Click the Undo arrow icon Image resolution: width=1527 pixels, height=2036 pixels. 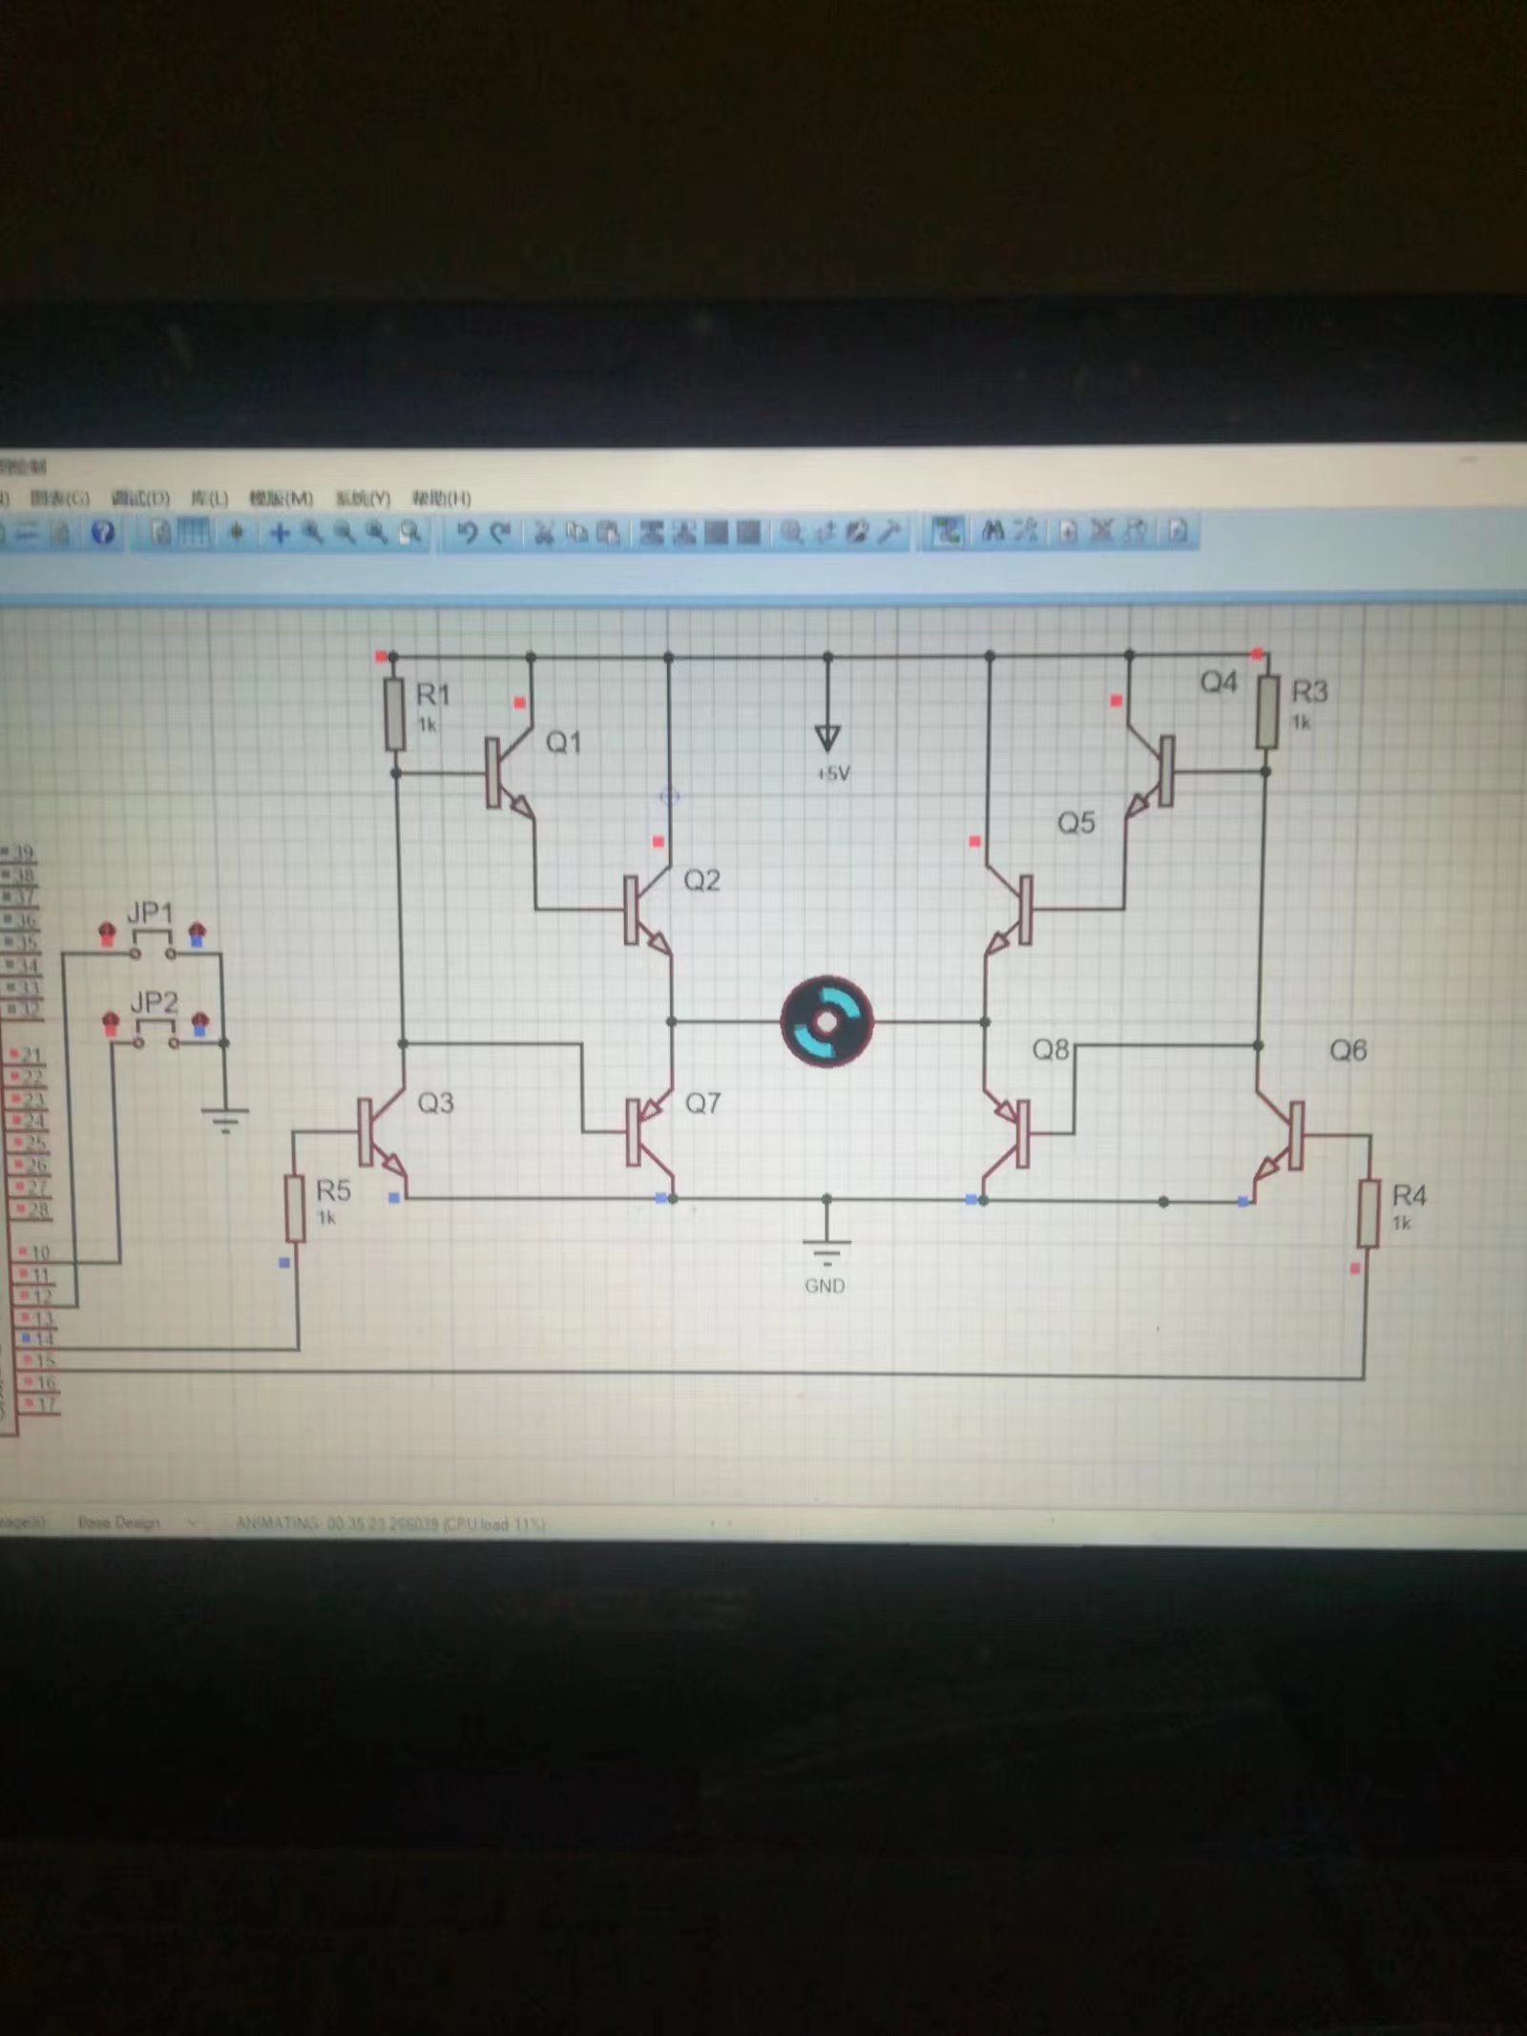click(x=467, y=533)
